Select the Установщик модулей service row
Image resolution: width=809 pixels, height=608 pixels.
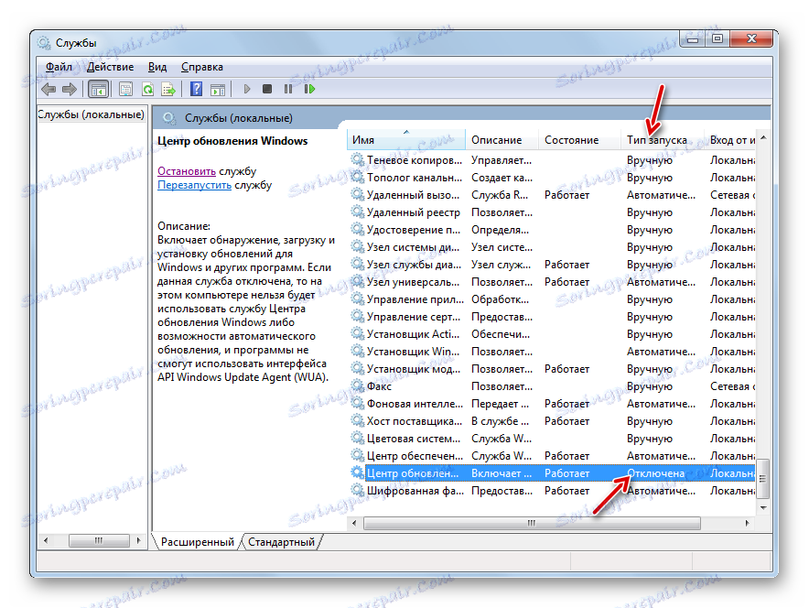click(552, 369)
